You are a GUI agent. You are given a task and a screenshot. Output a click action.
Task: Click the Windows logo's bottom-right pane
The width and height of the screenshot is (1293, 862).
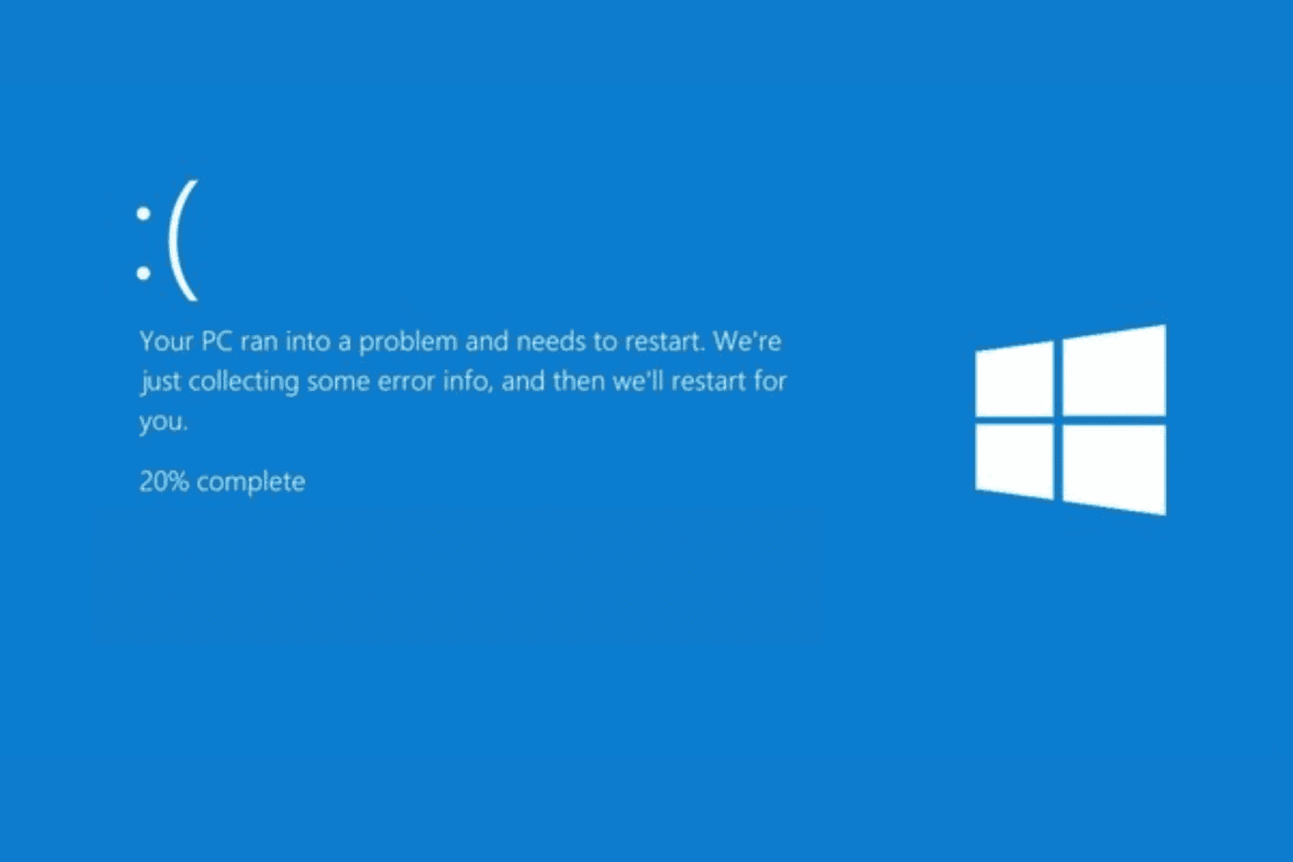point(1115,470)
